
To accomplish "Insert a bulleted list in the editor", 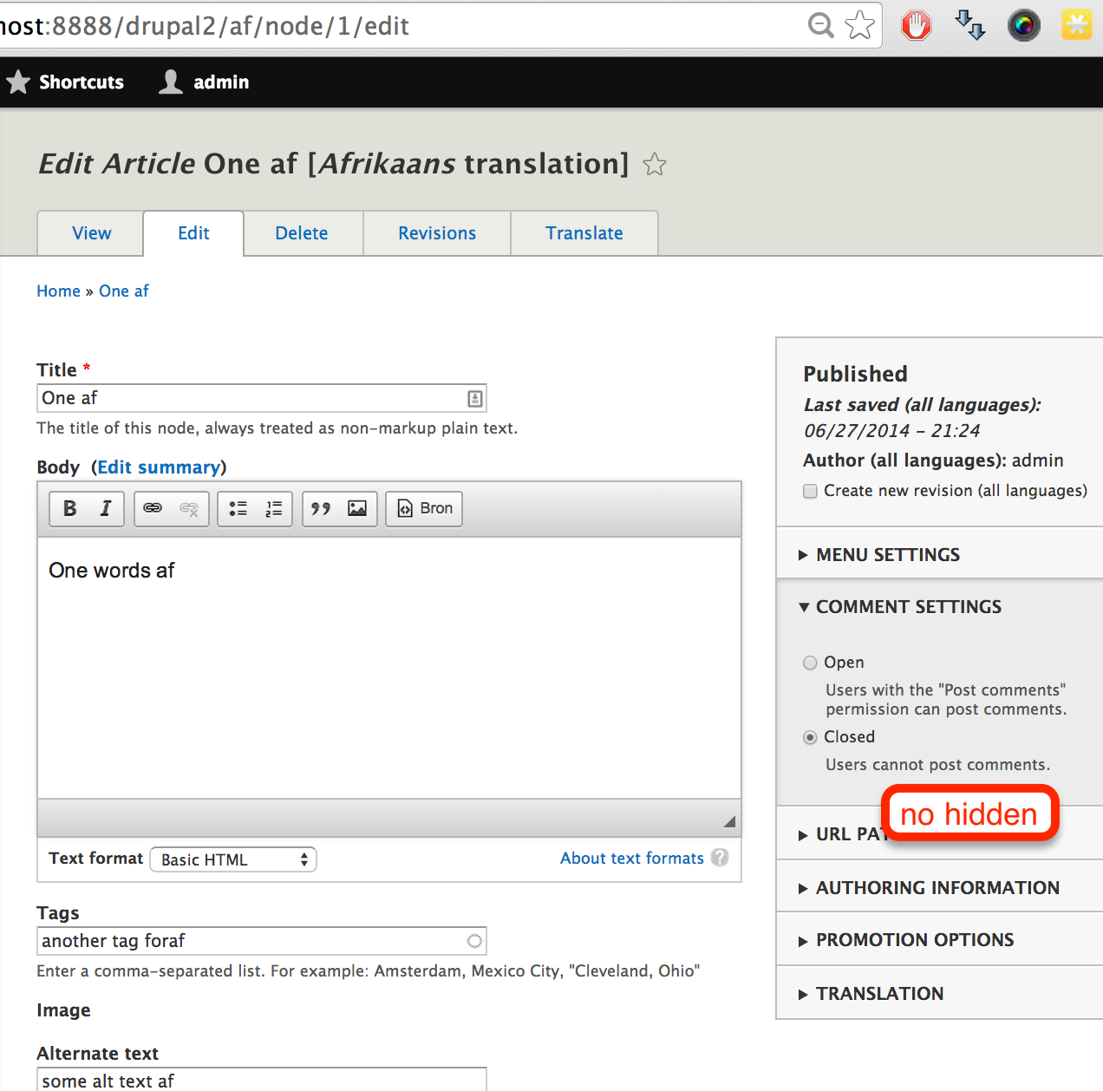I will pyautogui.click(x=238, y=509).
